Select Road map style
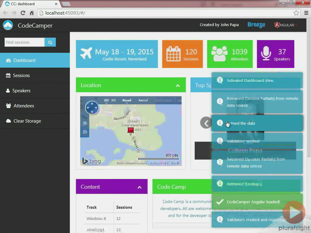311x233 pixels. click(127, 100)
